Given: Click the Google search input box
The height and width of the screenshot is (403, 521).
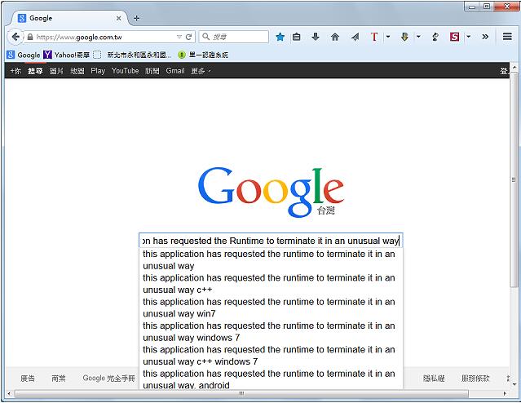Looking at the screenshot, I should click(x=271, y=241).
